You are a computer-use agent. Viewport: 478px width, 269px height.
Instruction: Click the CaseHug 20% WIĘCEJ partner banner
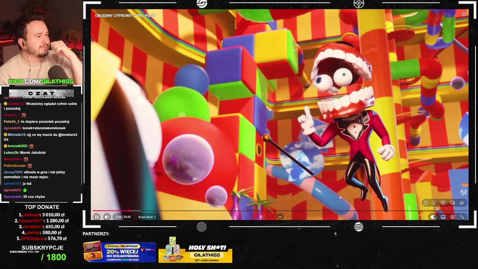pyautogui.click(x=119, y=252)
